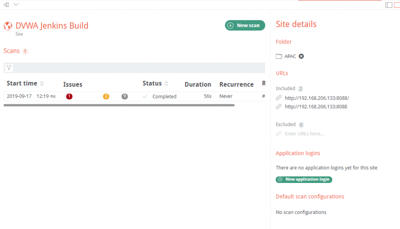Remove the APAC folder assignment
This screenshot has width=400, height=229.
coord(301,56)
